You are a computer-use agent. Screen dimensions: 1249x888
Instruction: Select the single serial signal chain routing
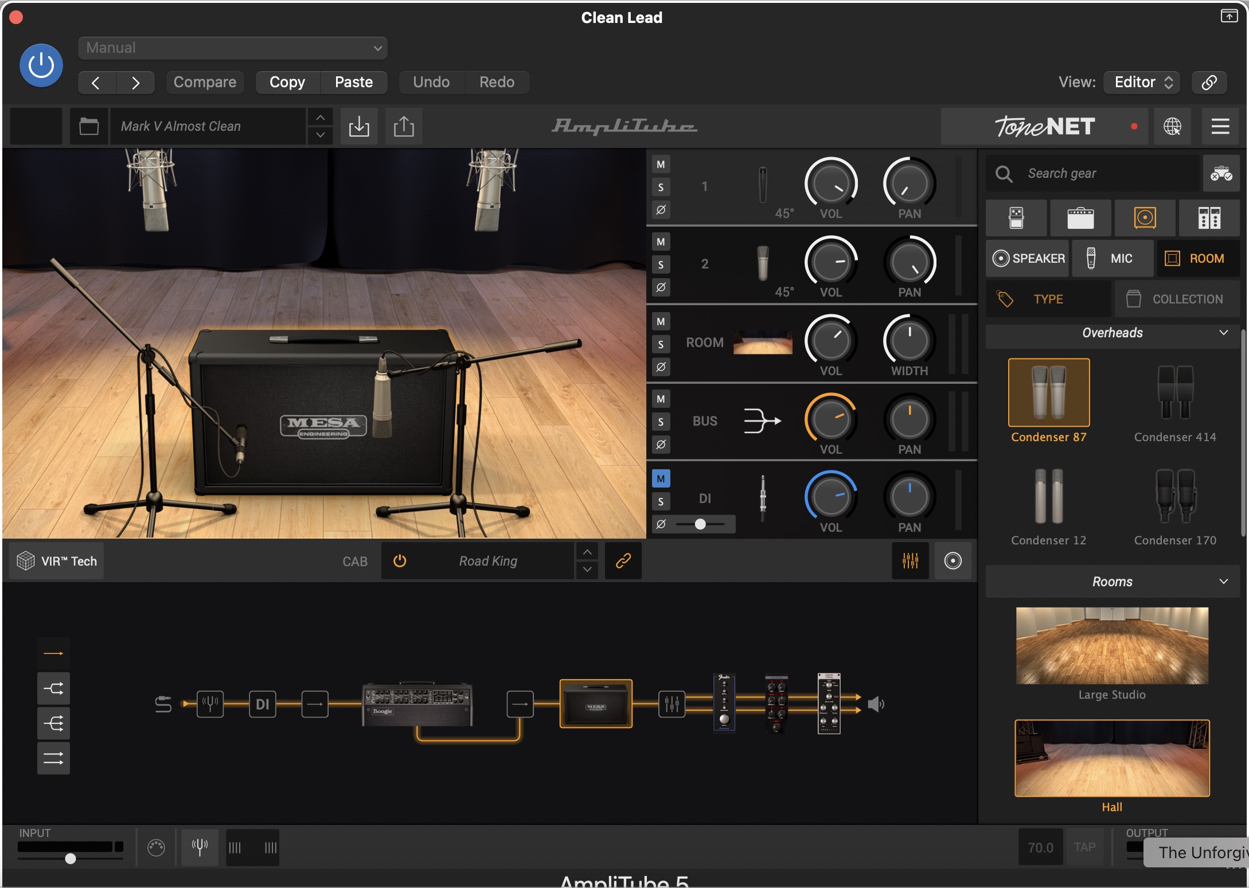53,653
